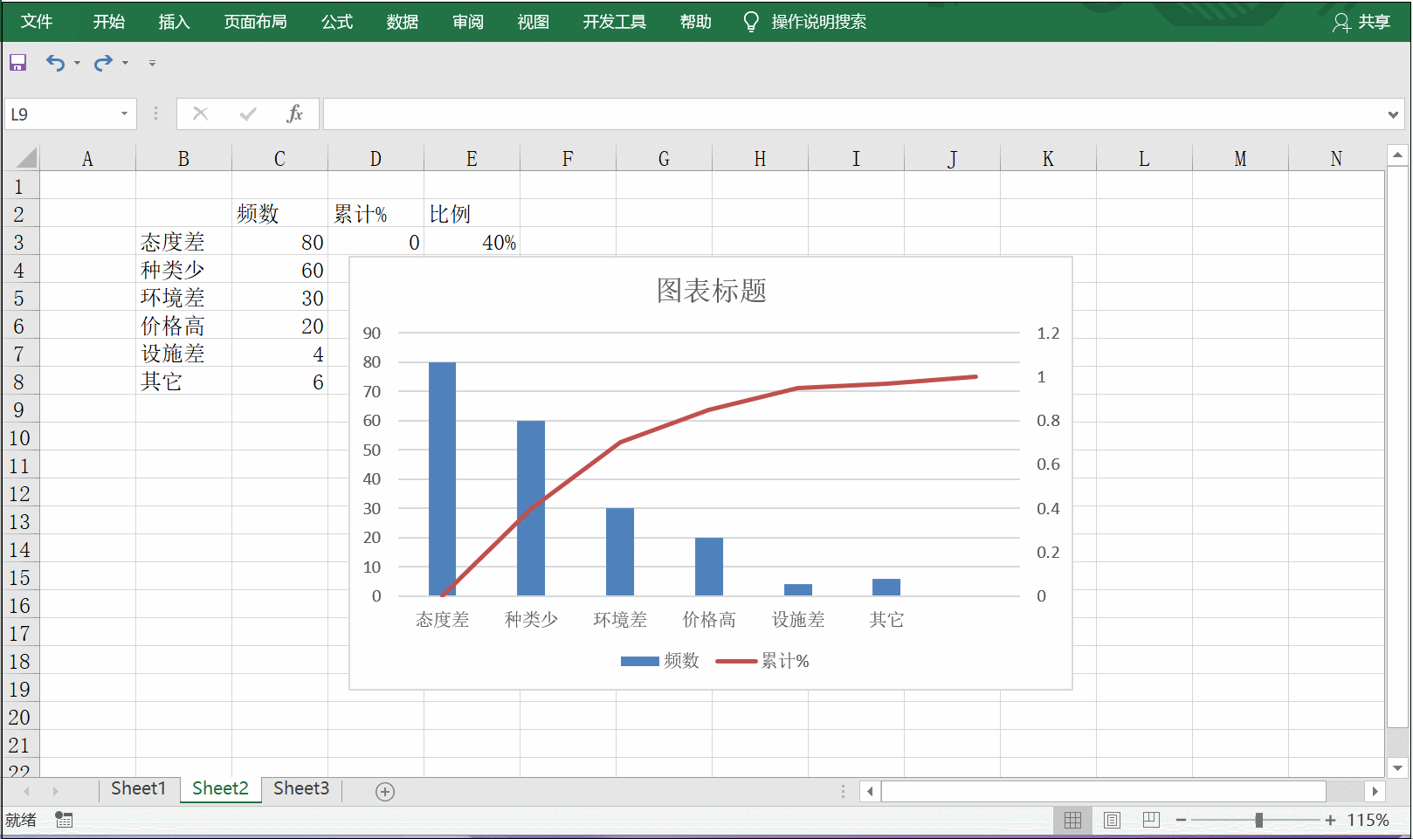Switch to Sheet3 tab
The height and width of the screenshot is (839, 1413).
coord(301,788)
